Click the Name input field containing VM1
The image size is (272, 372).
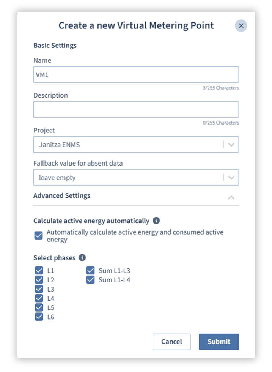pos(136,75)
